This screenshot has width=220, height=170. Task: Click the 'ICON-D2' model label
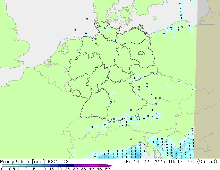click(58, 162)
